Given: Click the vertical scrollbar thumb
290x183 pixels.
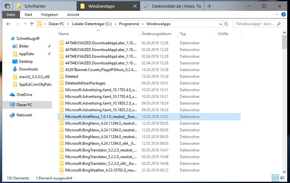Looking at the screenshot, I should click(285, 42).
